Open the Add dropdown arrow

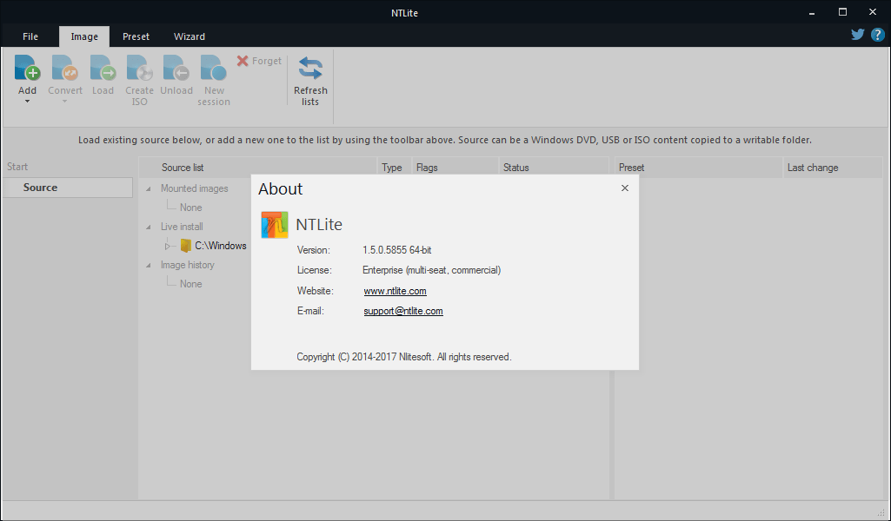tap(27, 102)
